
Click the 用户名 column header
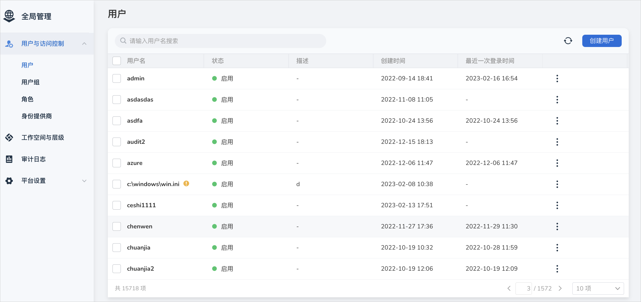click(x=136, y=61)
